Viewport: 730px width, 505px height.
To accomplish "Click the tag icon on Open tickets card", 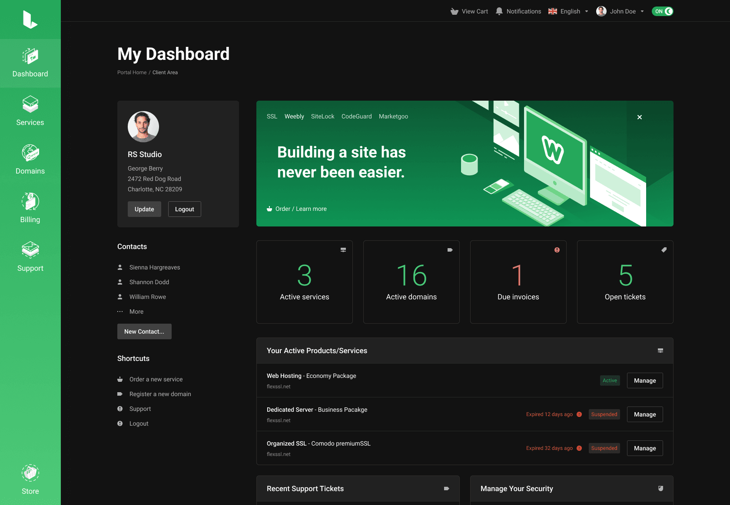I will (664, 249).
